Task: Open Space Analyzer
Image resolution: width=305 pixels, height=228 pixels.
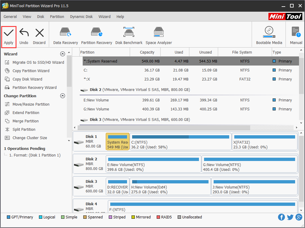Action: tap(159, 36)
